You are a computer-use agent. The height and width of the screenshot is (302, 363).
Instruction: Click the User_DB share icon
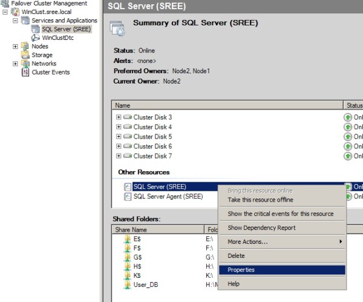(x=127, y=284)
